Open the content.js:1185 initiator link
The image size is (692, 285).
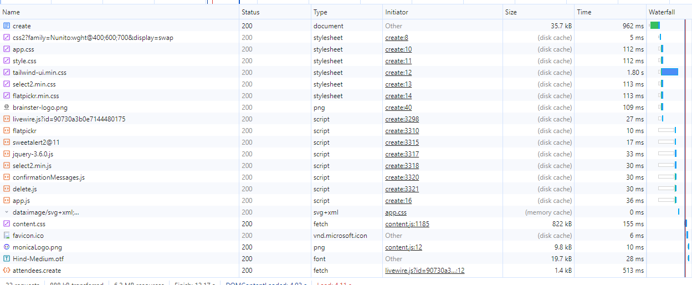point(407,224)
